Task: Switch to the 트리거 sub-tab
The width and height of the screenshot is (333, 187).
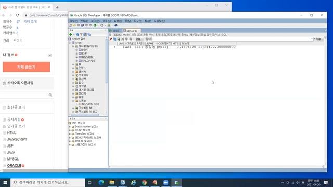Action: pos(165,35)
